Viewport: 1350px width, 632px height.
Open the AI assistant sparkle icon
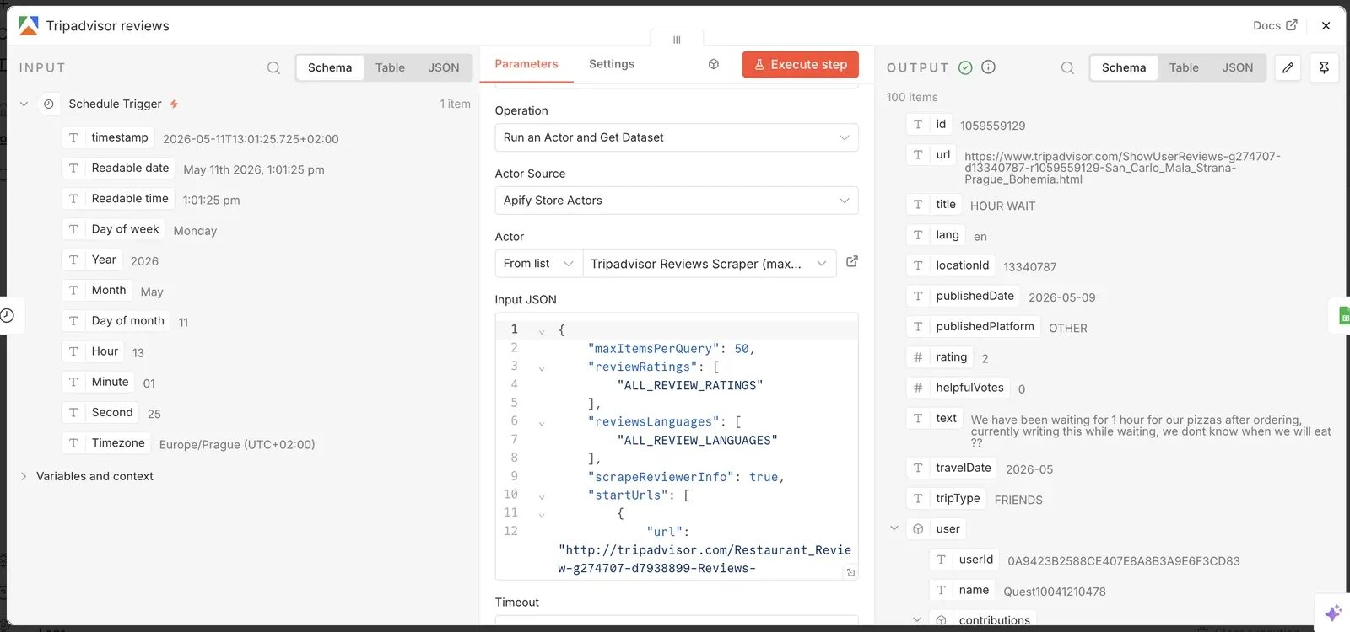click(x=1333, y=613)
